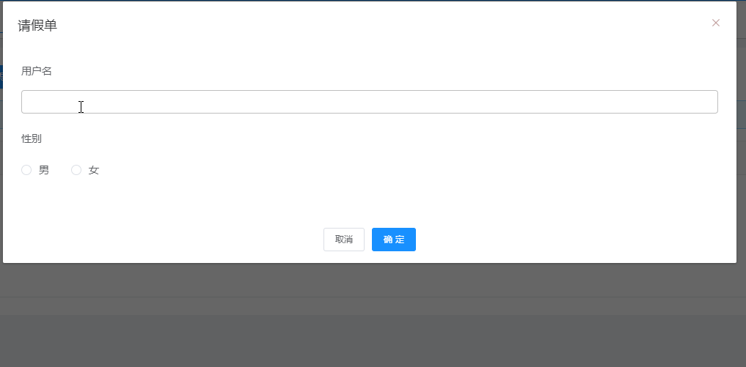Click the 请假单 dialog title

[x=37, y=26]
